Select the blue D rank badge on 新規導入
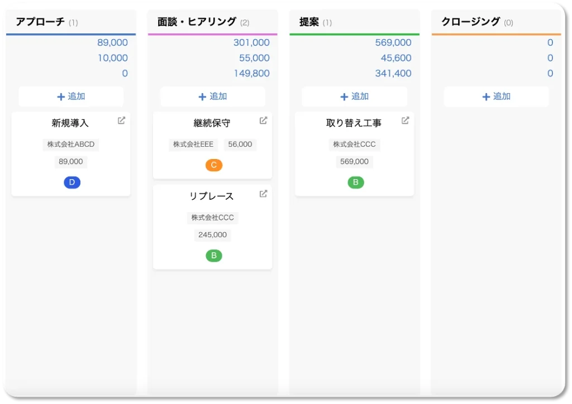This screenshot has width=572, height=404. [x=72, y=182]
